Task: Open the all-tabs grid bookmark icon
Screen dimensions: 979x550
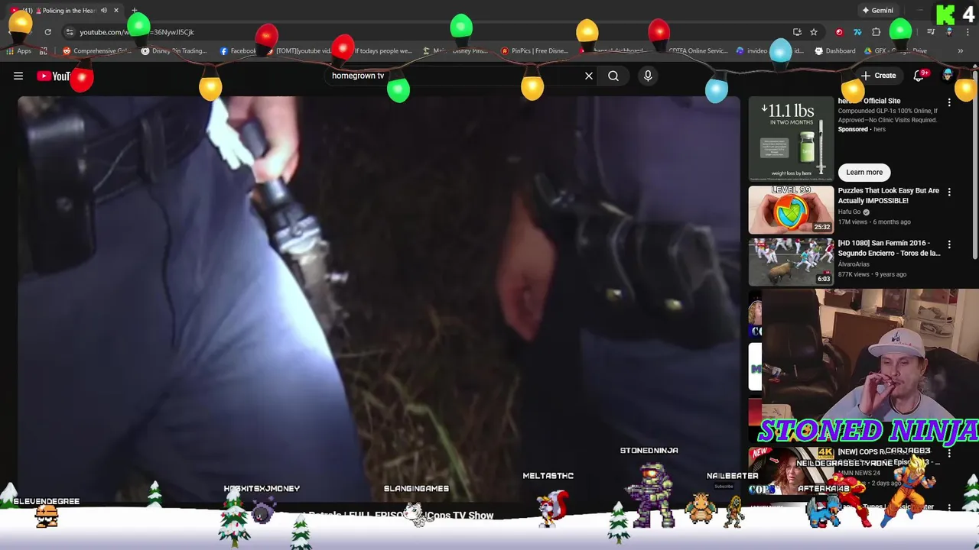Action: tap(44, 51)
